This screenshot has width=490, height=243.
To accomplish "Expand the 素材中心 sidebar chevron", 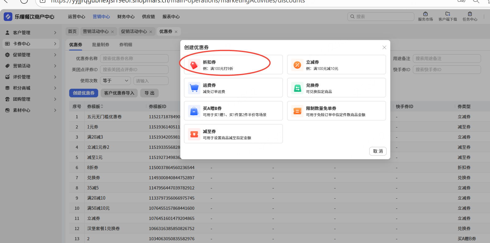I will click(x=55, y=110).
